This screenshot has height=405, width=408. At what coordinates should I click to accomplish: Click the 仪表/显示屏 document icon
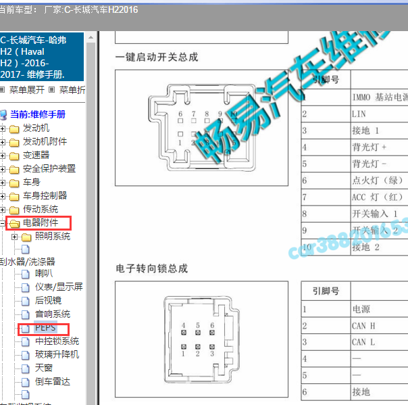25,287
